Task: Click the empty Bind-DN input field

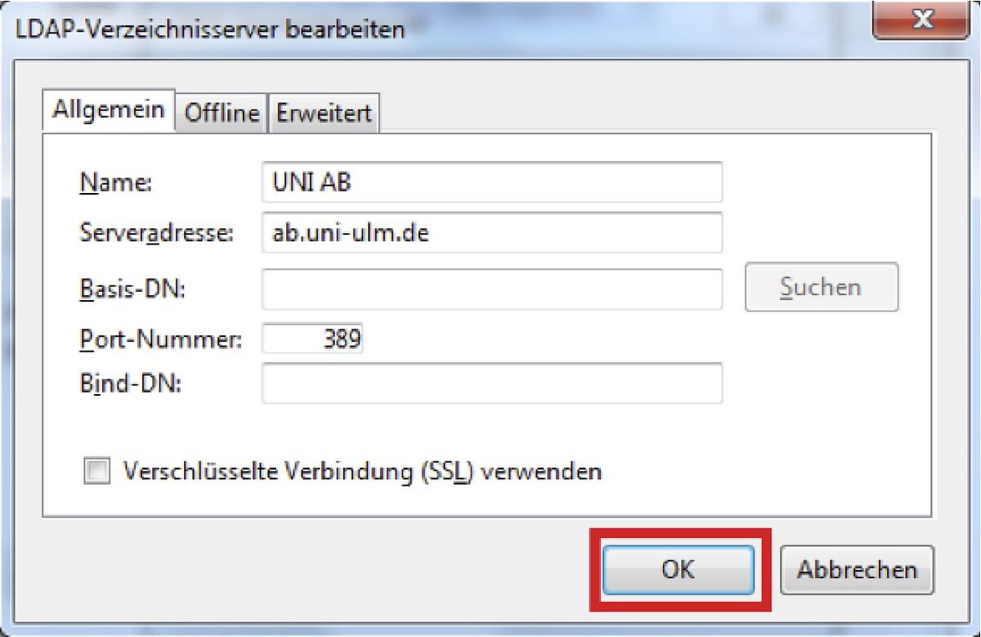Action: (x=492, y=384)
